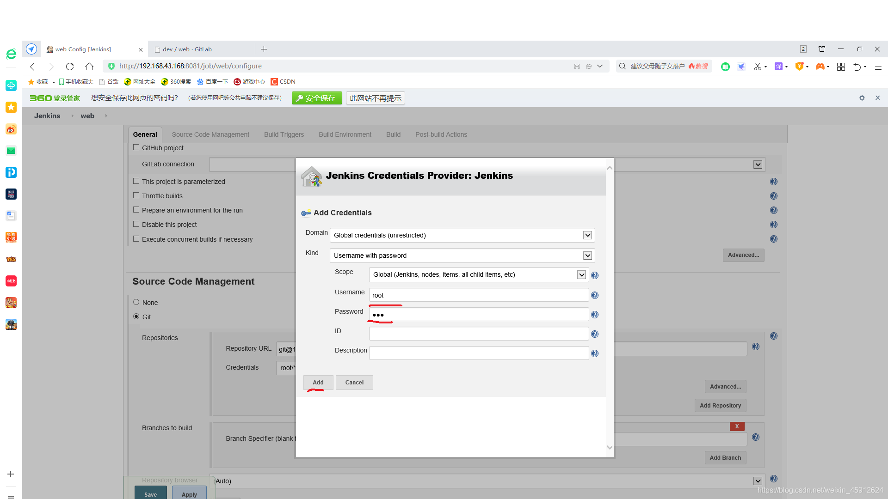Click the Cancel button in Add Credentials
Screen dimensions: 888x499
(354, 382)
